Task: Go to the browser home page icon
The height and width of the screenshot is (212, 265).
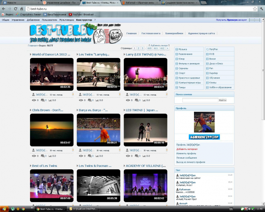Action: [22, 8]
